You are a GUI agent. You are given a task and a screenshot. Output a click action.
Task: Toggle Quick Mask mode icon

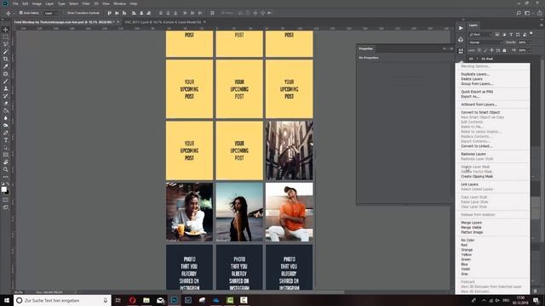click(6, 200)
